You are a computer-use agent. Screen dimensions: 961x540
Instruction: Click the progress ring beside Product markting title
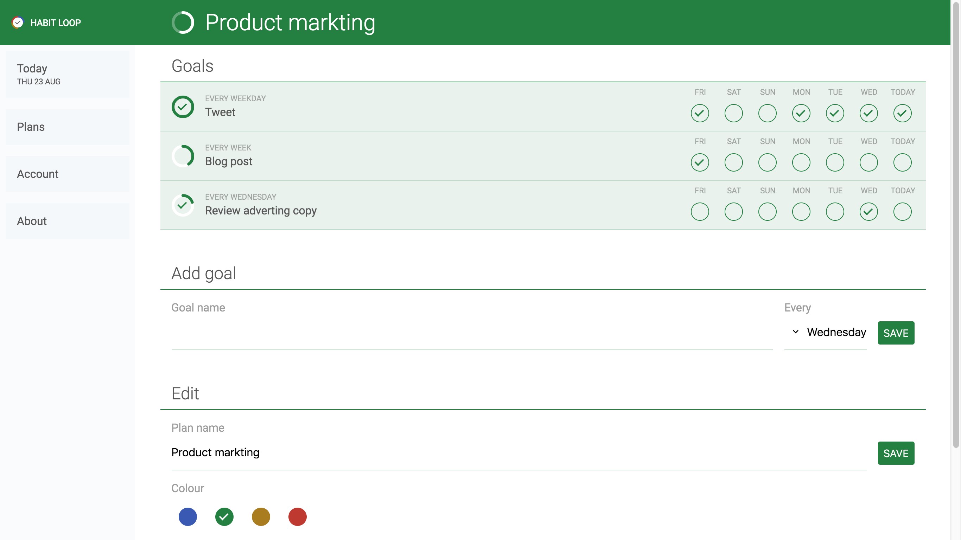(x=183, y=22)
